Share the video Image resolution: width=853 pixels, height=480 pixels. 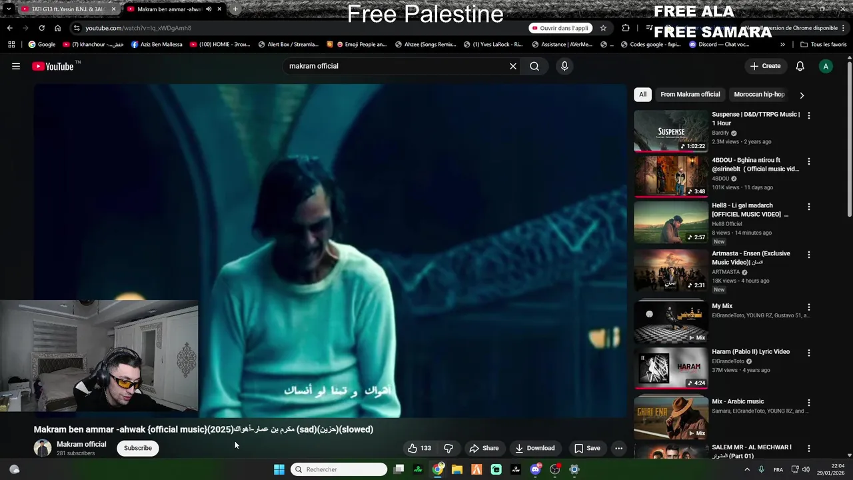(x=484, y=448)
